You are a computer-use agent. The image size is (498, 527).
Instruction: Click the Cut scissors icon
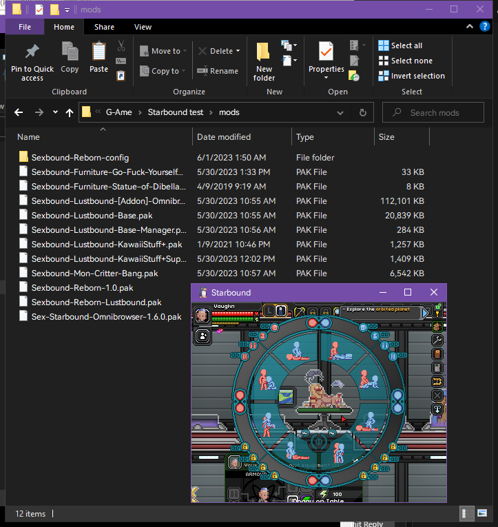tap(121, 45)
